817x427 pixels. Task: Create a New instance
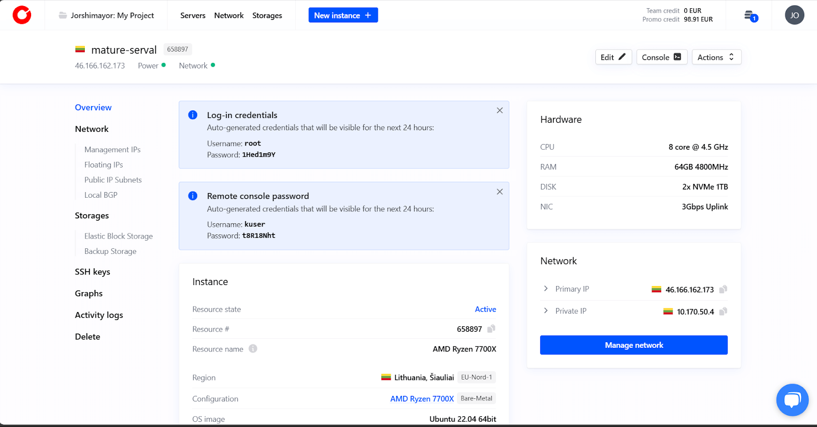coord(343,15)
